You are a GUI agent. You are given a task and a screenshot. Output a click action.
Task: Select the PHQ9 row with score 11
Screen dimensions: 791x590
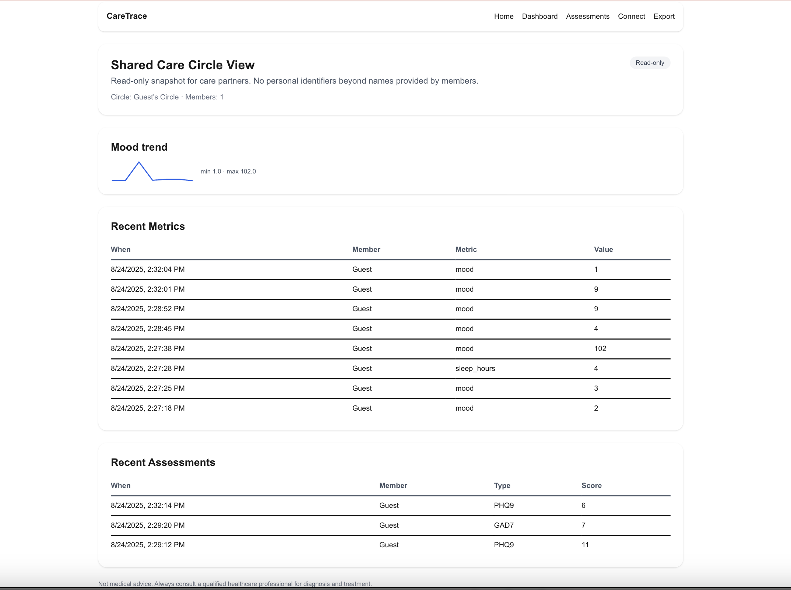coord(390,545)
